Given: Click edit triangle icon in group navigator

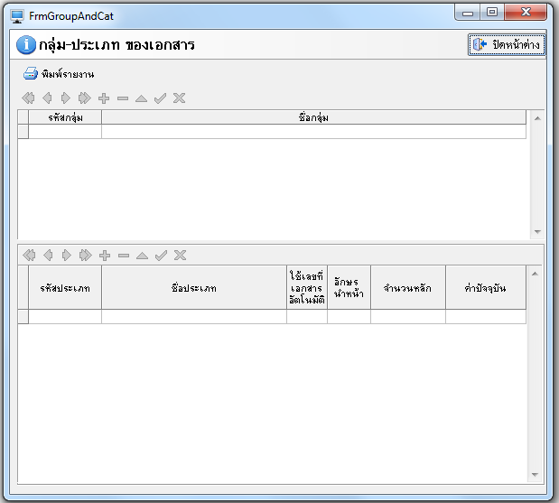Looking at the screenshot, I should click(141, 98).
